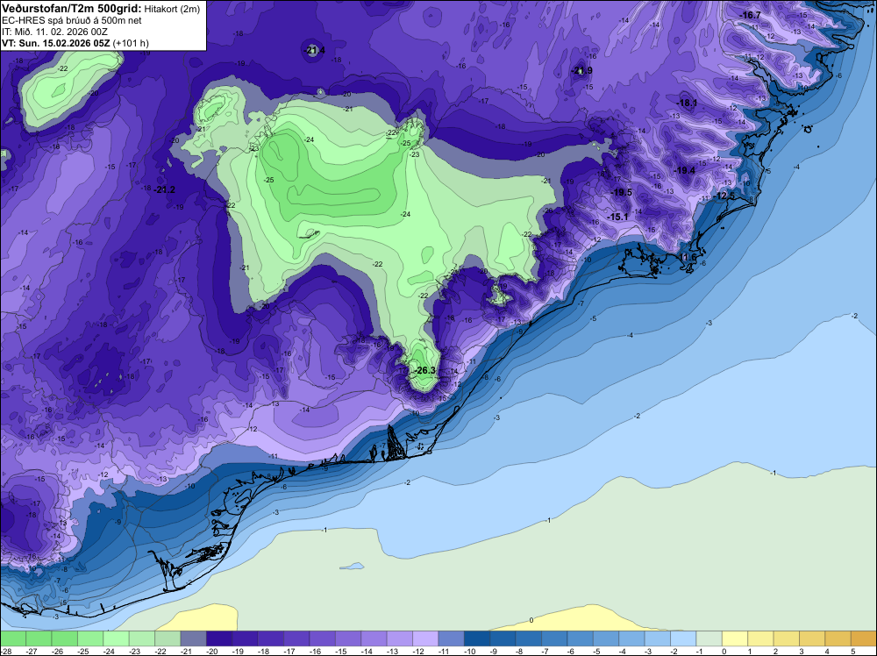Click the bold -12.5 temperature label

(x=724, y=196)
